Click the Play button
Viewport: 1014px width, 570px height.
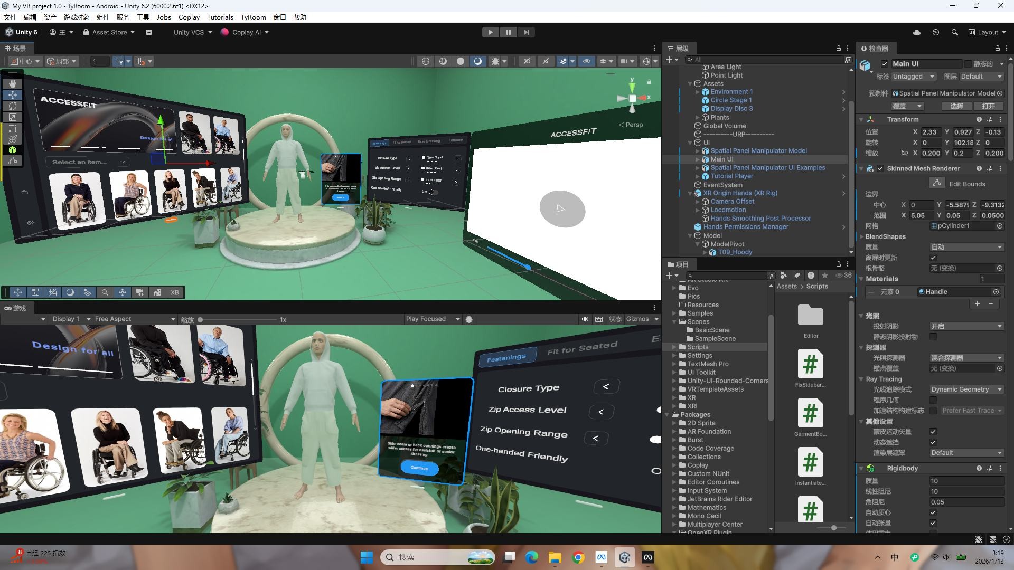click(x=490, y=32)
